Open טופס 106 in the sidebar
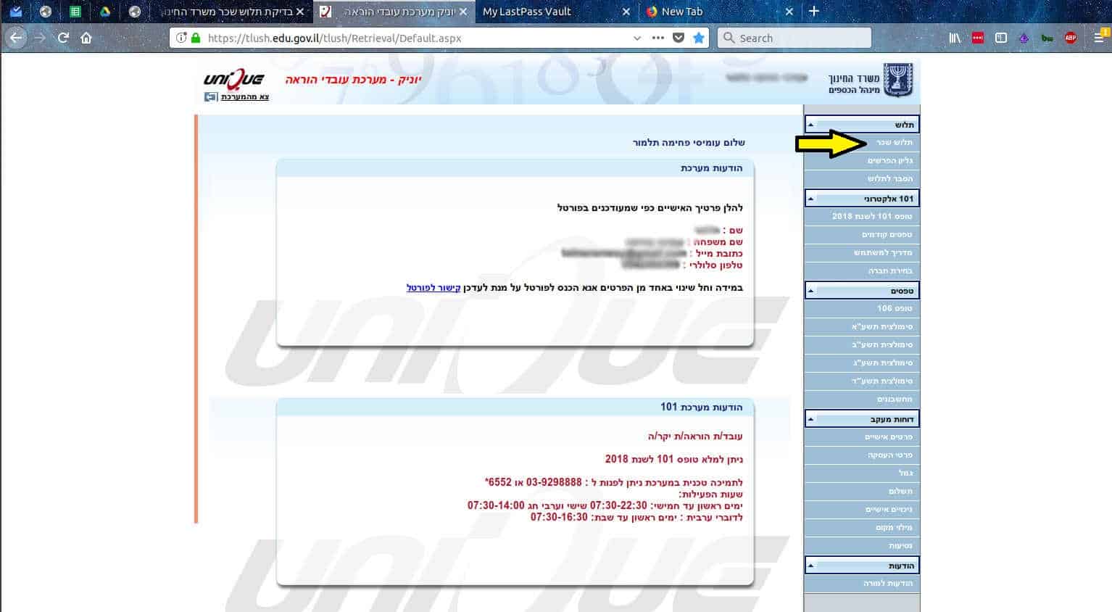Screen dimensions: 1112x612 click(895, 308)
